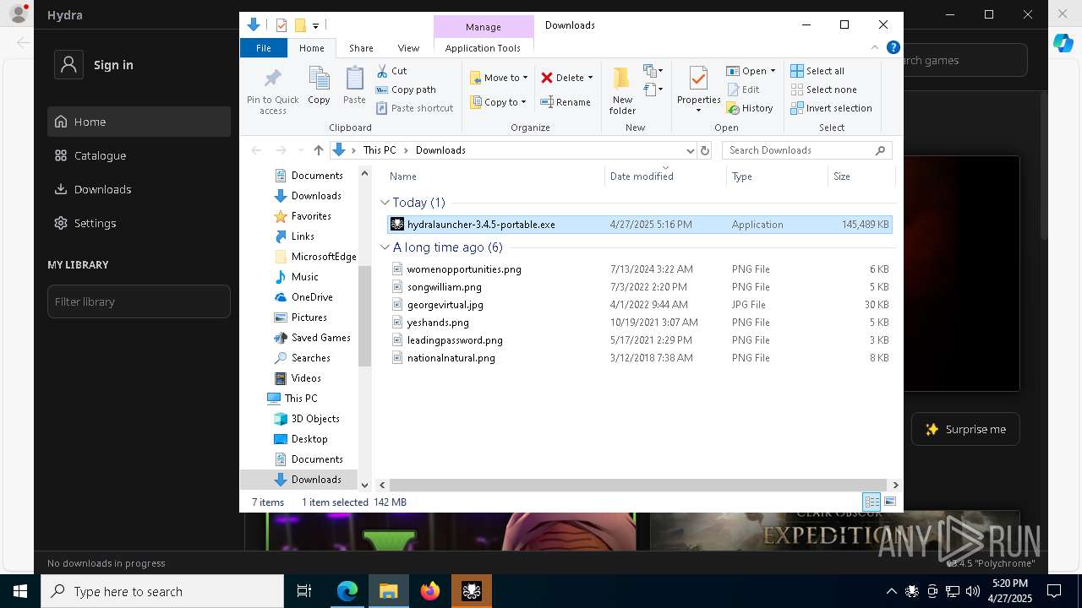Click Hydra icon on taskbar
This screenshot has width=1082, height=608.
pyautogui.click(x=472, y=591)
